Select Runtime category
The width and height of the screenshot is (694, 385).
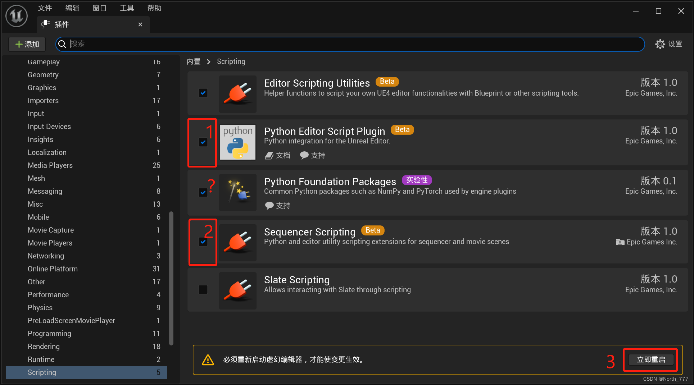(x=86, y=359)
